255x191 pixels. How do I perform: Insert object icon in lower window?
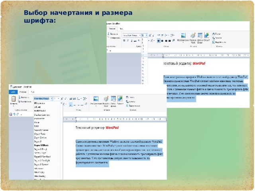click(120, 98)
